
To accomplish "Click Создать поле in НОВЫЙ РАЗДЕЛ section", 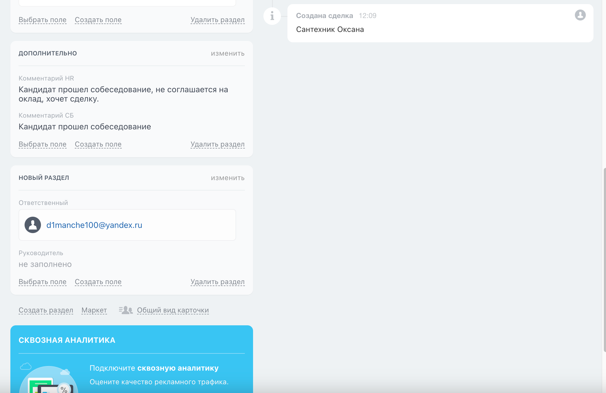I will pos(98,282).
